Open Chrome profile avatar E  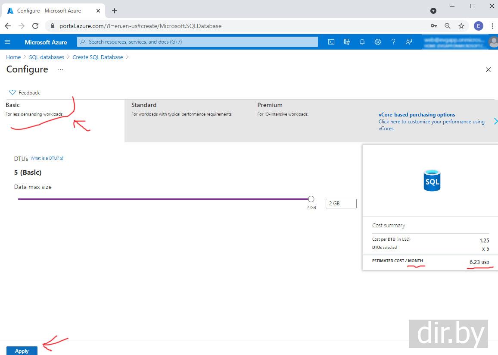point(478,26)
